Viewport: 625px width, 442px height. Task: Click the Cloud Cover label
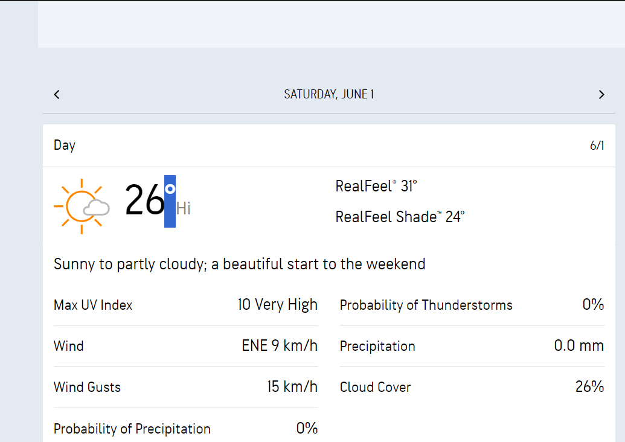(x=375, y=387)
